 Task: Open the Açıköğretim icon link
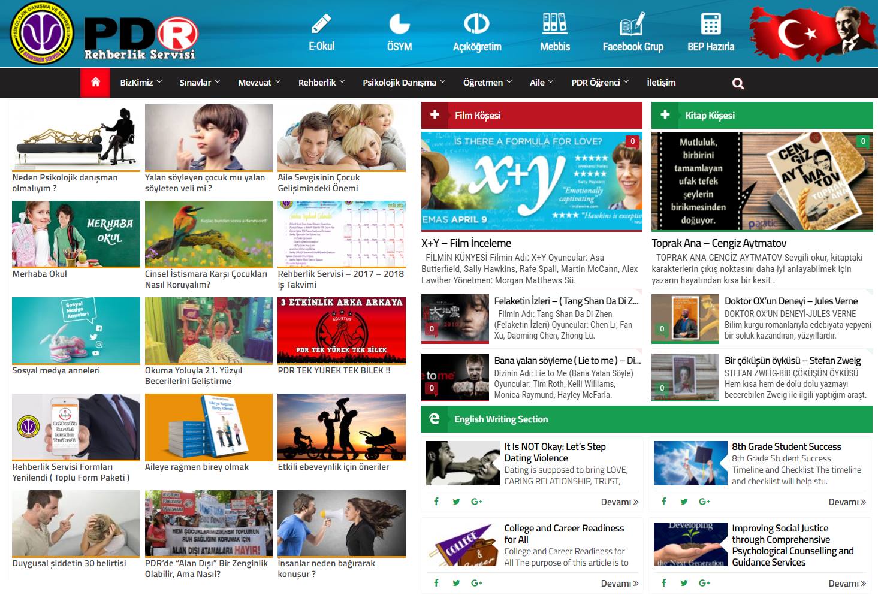coord(477,24)
